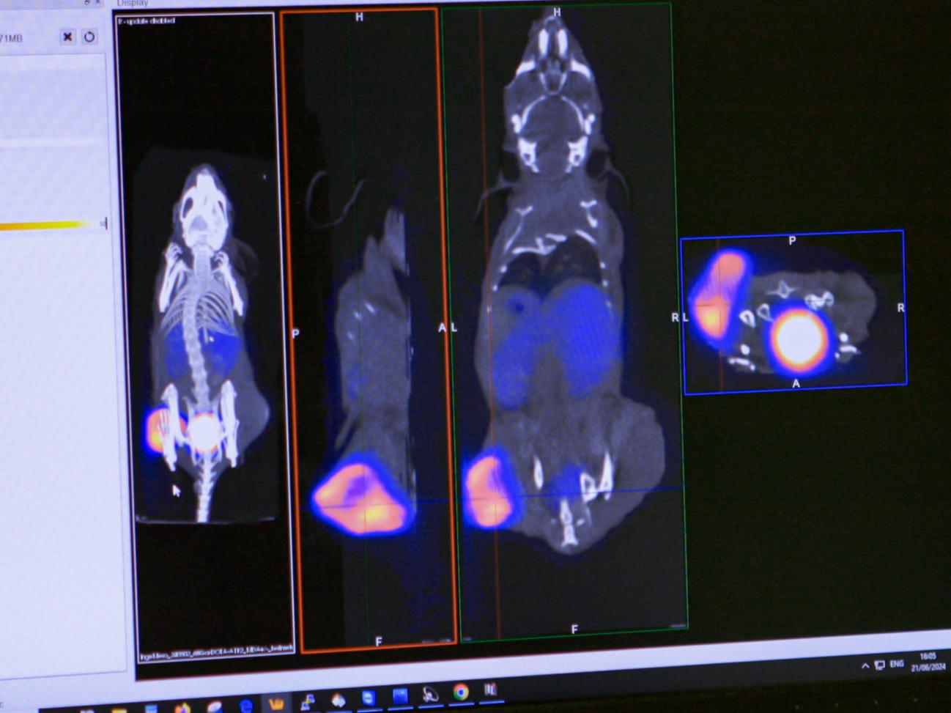The width and height of the screenshot is (951, 713).
Task: Open the taskbar clock showing 21/06/2024
Action: 928,662
